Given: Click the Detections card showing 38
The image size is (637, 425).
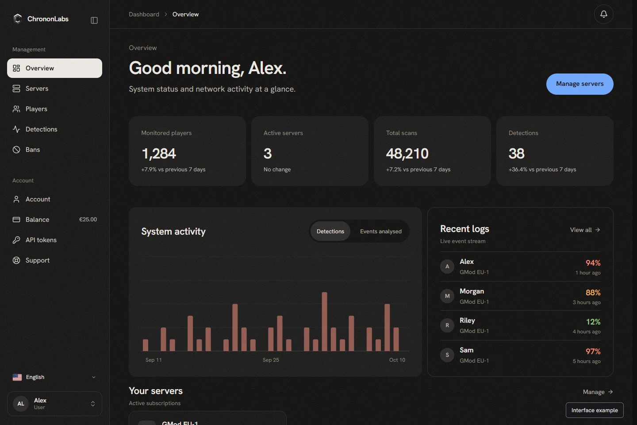Looking at the screenshot, I should [x=555, y=151].
